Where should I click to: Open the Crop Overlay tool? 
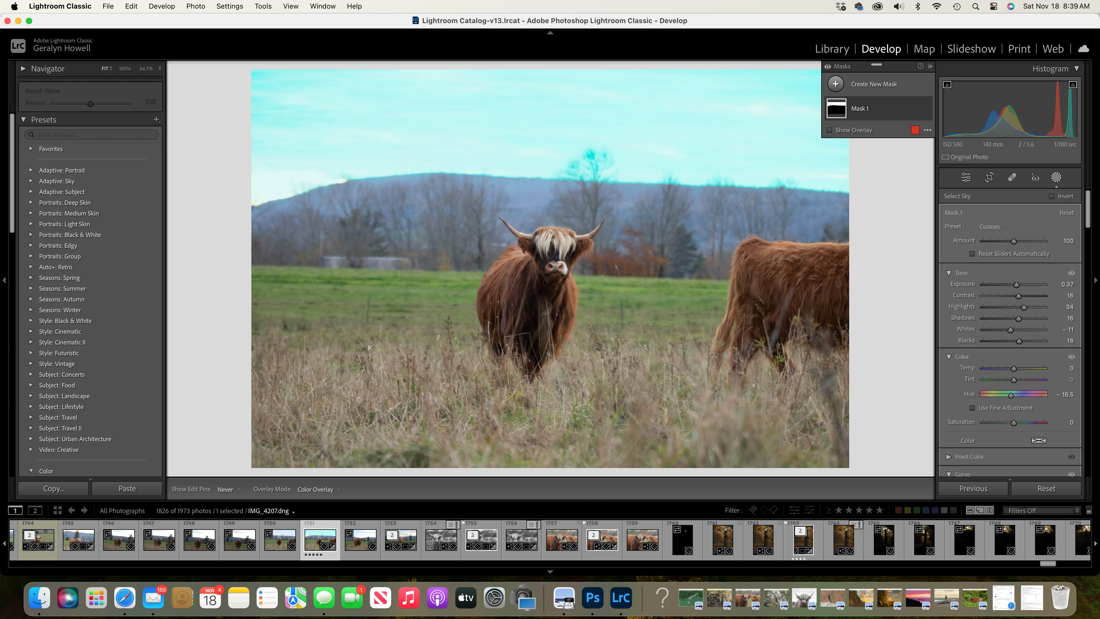click(x=989, y=177)
